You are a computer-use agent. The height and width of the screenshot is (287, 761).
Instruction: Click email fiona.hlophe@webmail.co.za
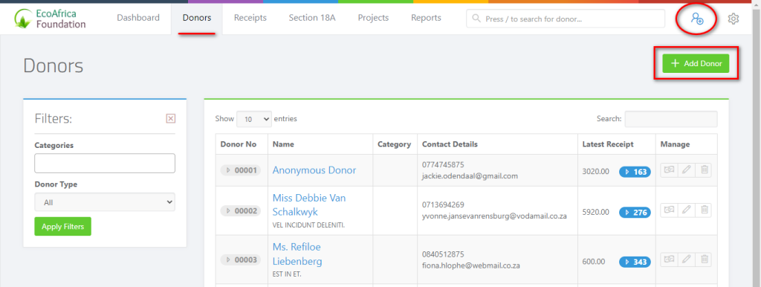(470, 265)
